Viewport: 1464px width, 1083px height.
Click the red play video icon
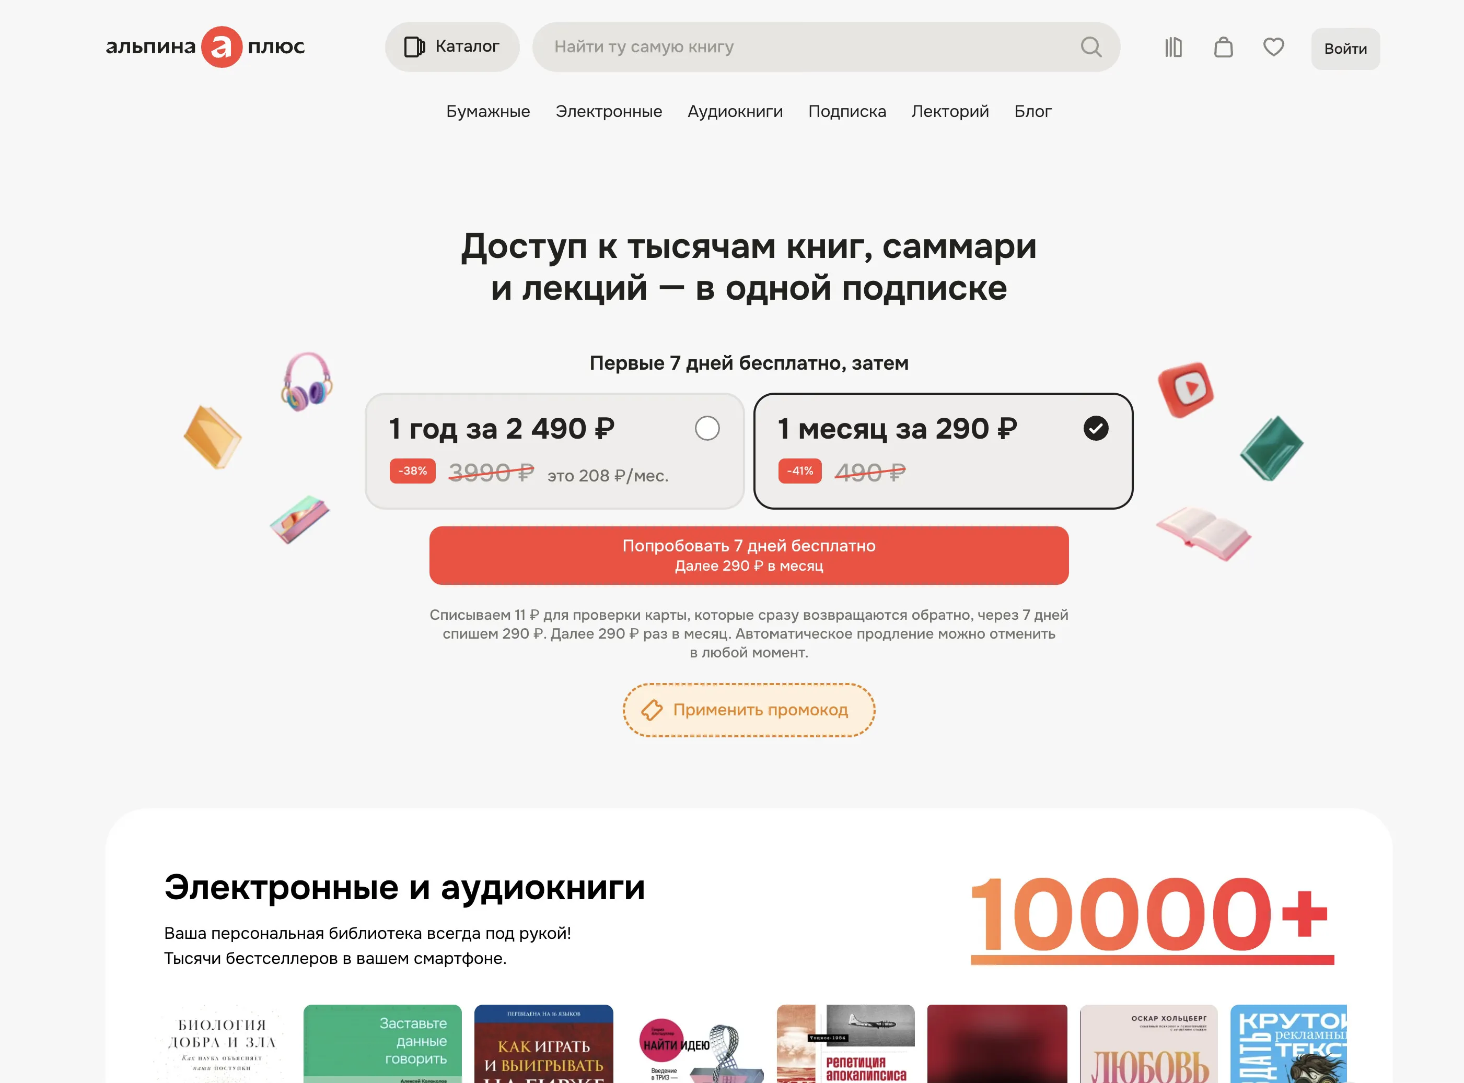(x=1186, y=390)
